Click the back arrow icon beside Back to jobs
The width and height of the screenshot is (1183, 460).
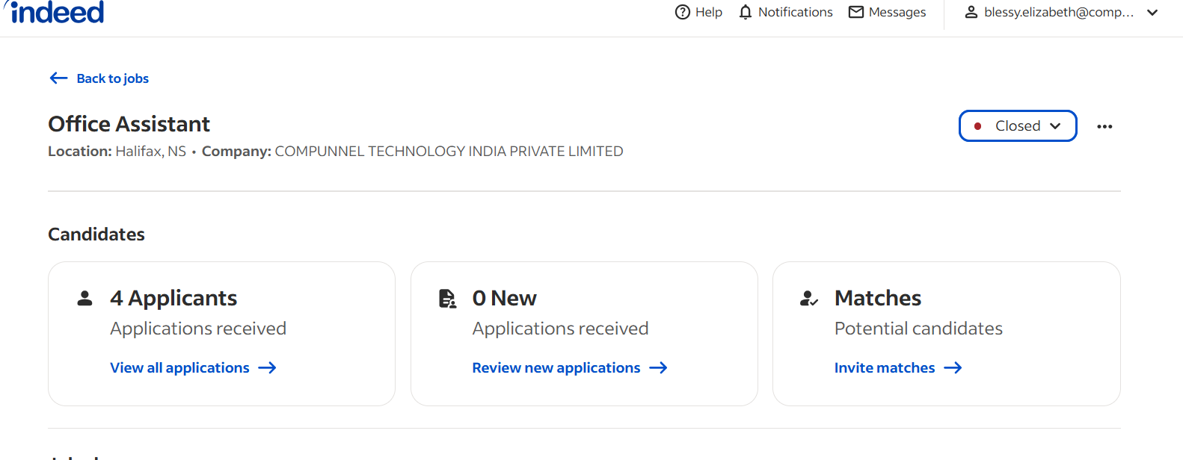point(58,78)
